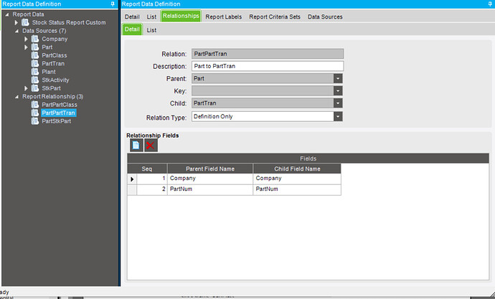495x299 pixels.
Task: Select the PartPartClass relationship item
Action: 60,105
